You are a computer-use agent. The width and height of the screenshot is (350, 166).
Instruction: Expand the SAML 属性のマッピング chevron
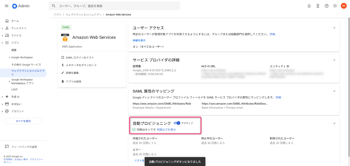[334, 91]
